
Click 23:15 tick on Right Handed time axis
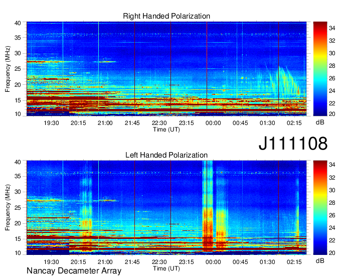click(x=187, y=123)
